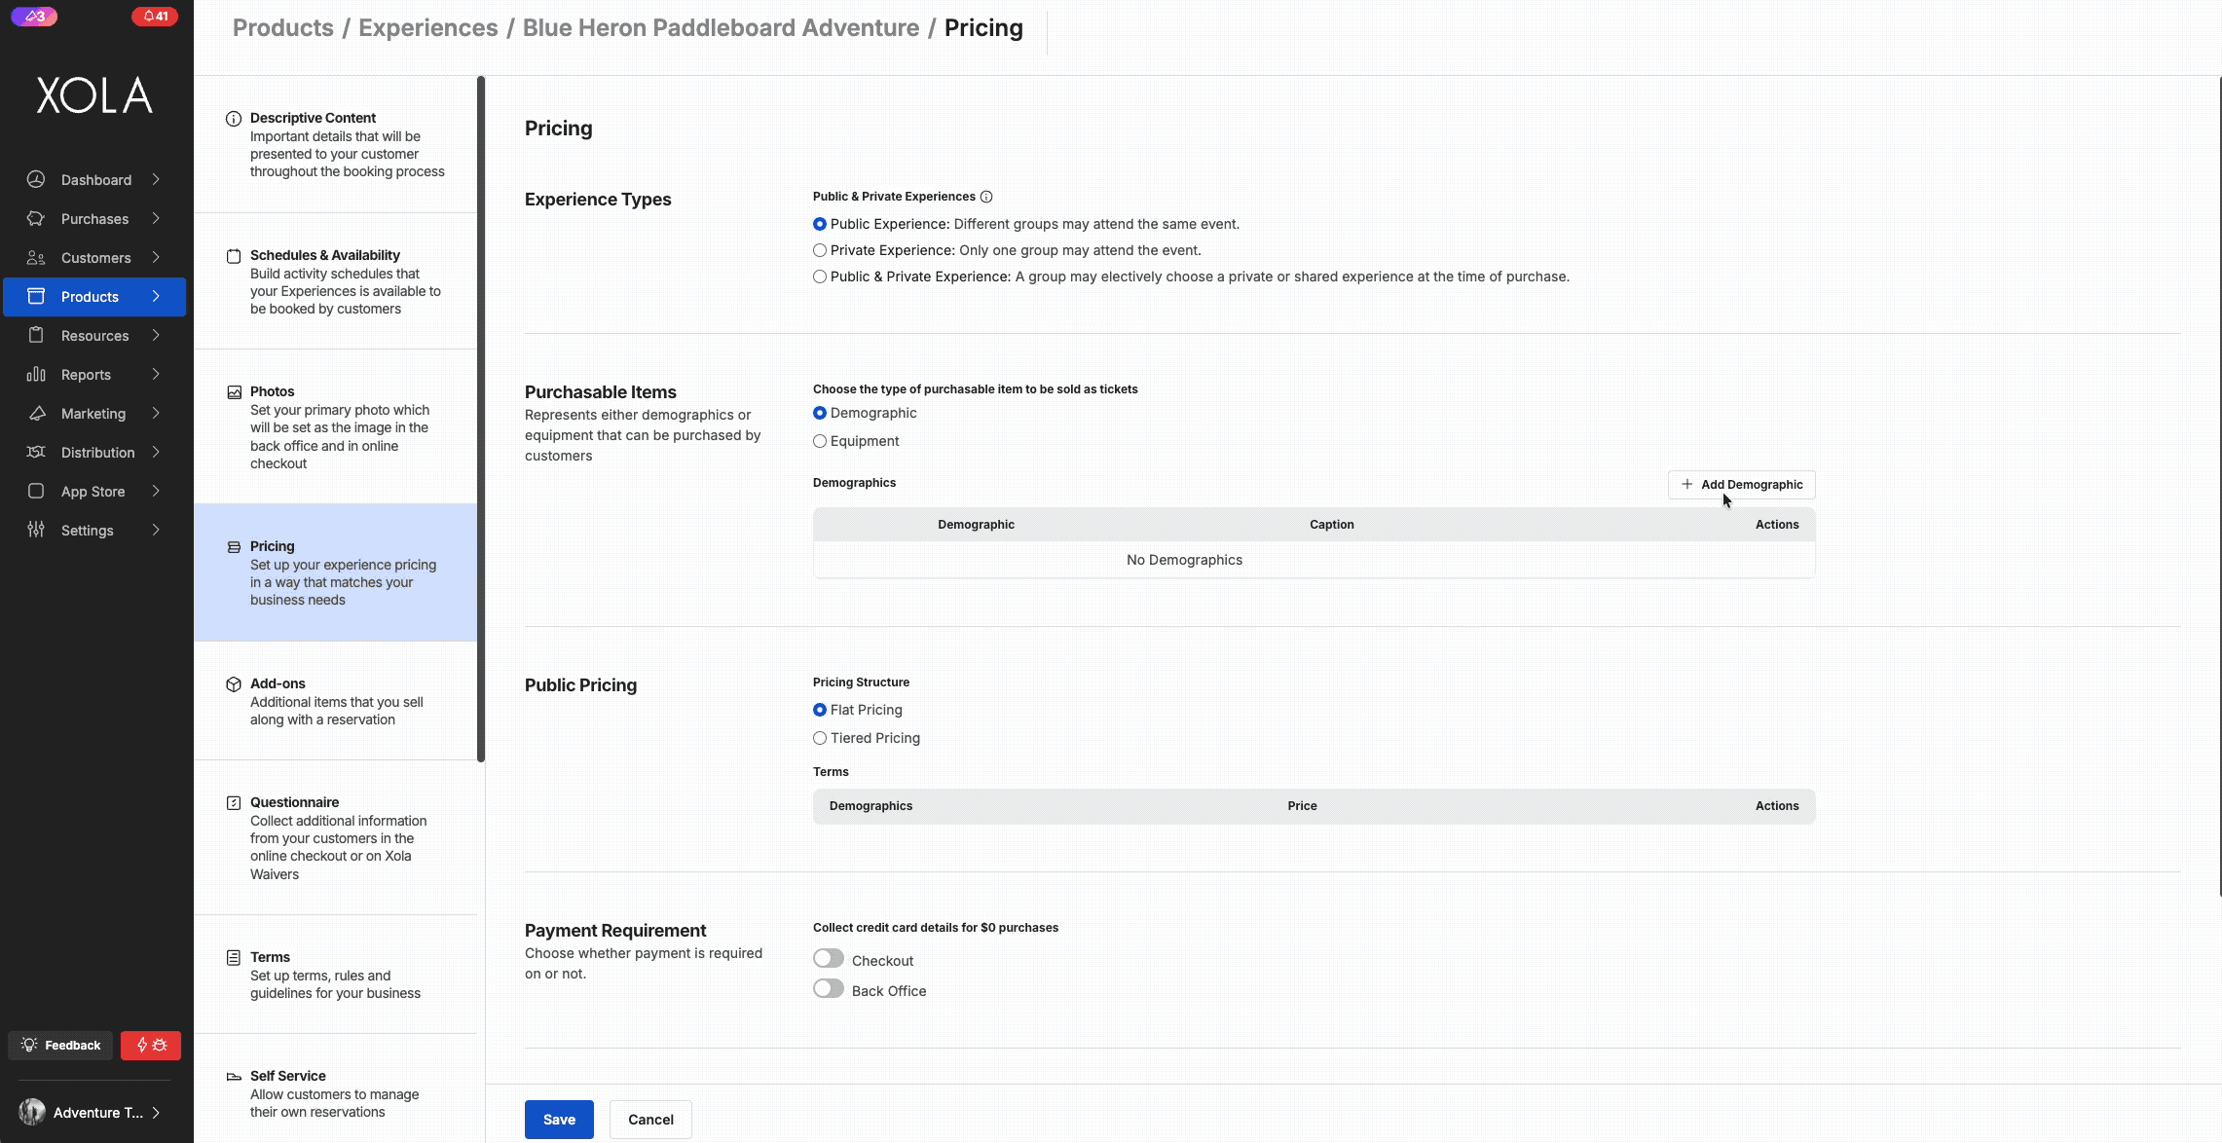Click the Products box icon in sidebar

[x=36, y=296]
